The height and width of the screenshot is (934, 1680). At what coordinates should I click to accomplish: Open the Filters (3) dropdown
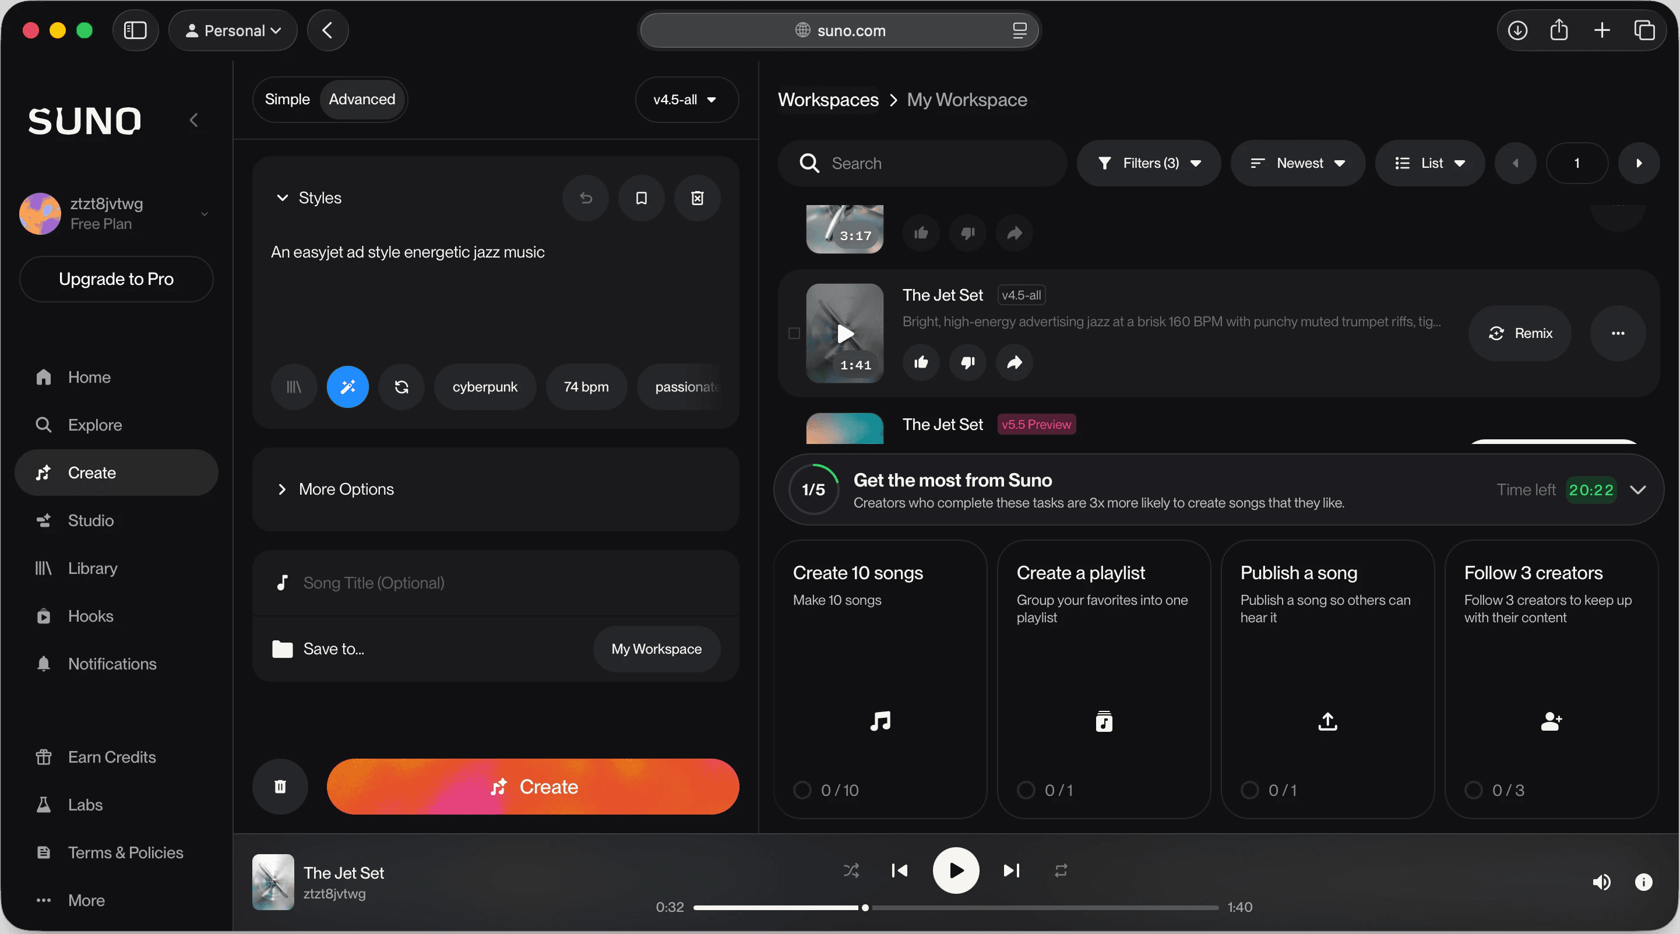[x=1149, y=163]
